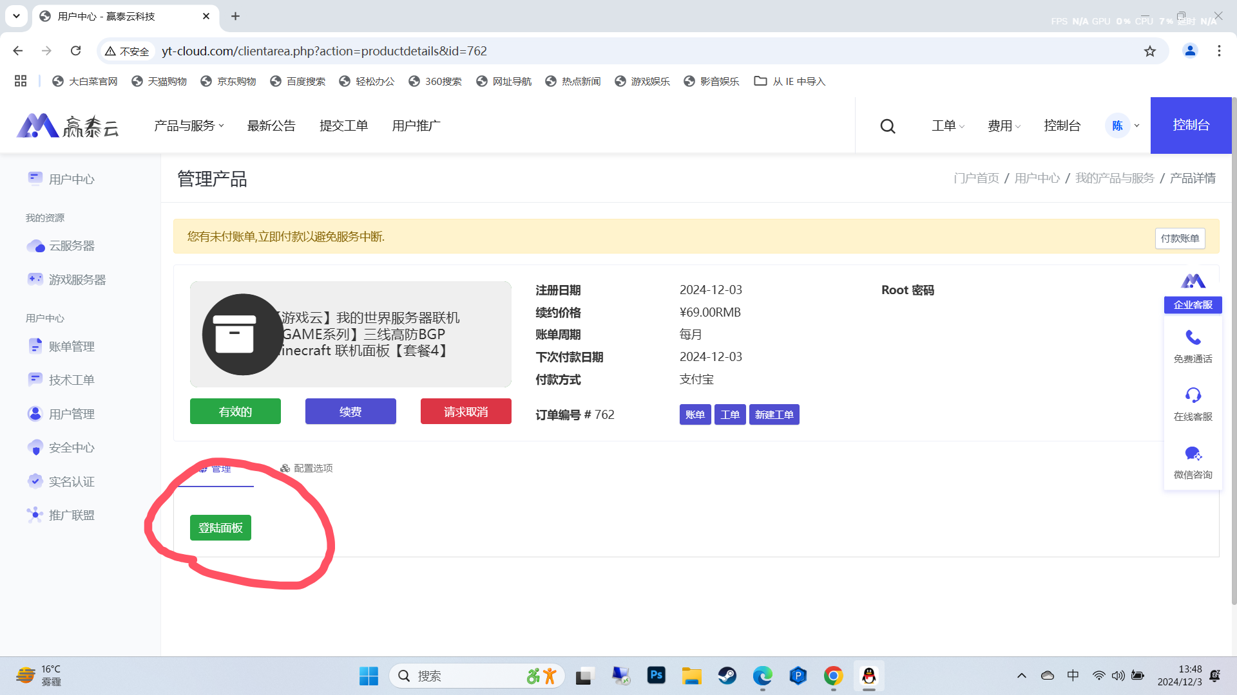Open Microsoft Edge from taskbar
The height and width of the screenshot is (695, 1237).
point(763,676)
